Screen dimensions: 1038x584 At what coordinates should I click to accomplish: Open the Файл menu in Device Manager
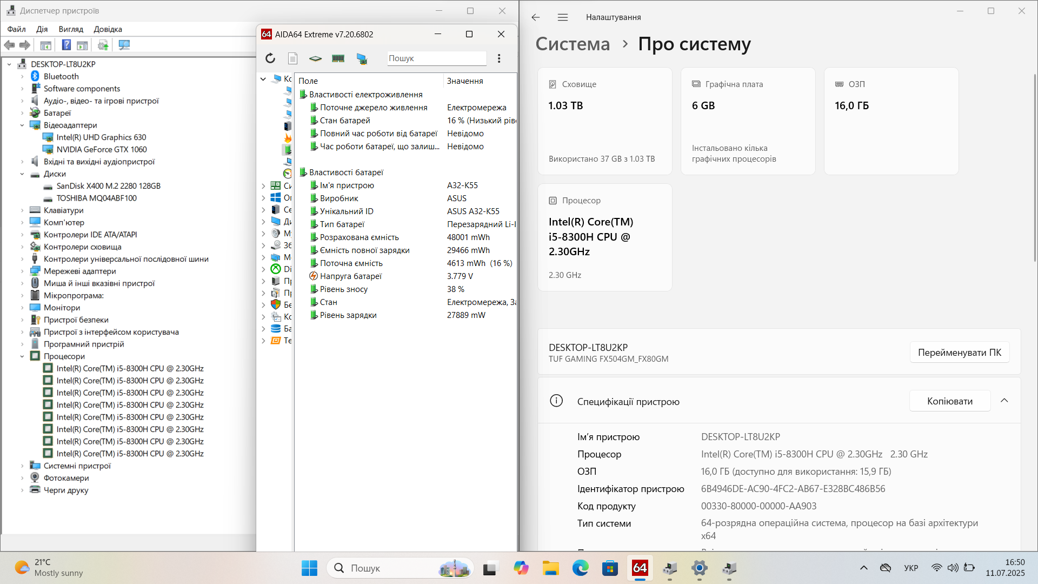[17, 29]
